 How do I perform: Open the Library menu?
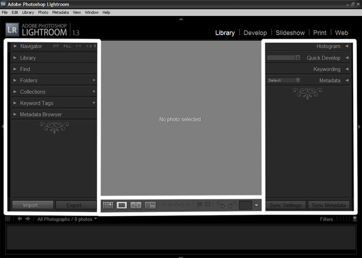pyautogui.click(x=28, y=12)
